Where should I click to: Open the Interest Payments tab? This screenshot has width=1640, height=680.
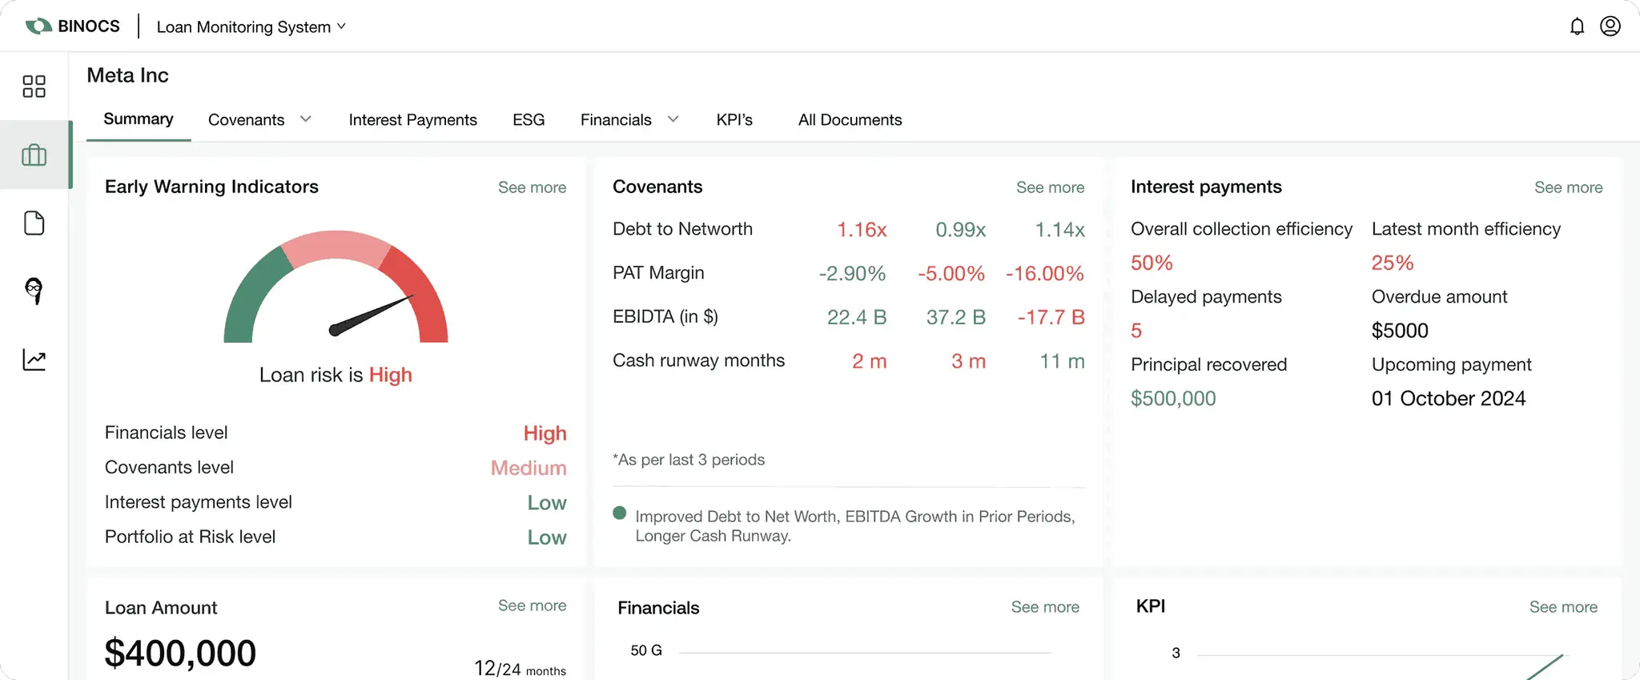coord(412,119)
